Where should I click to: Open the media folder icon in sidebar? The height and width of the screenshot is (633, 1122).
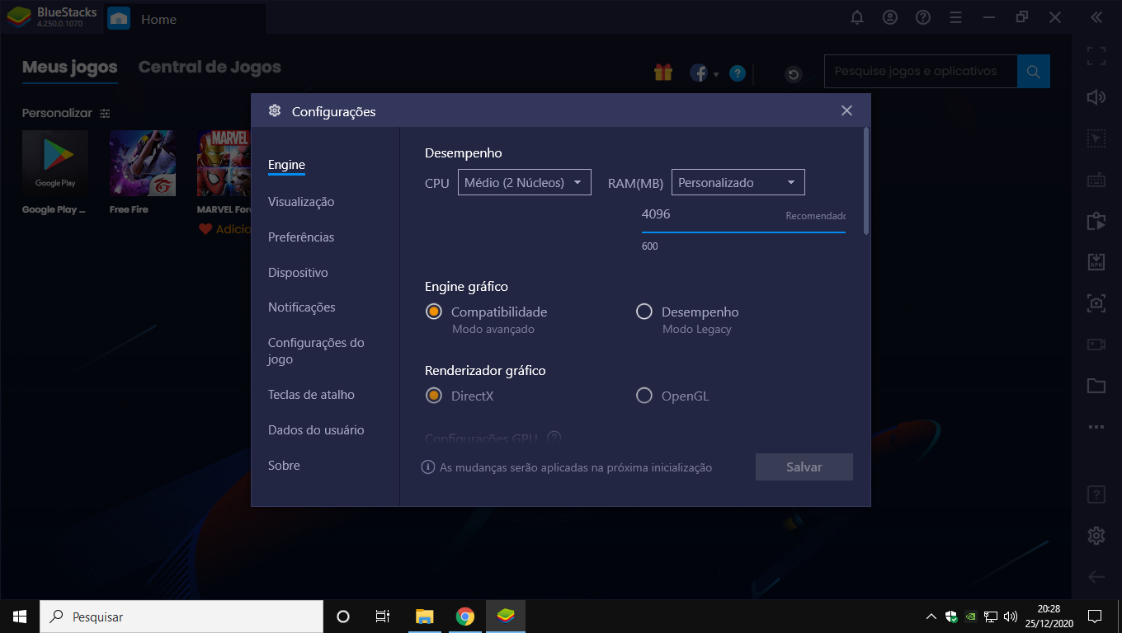pos(1096,386)
